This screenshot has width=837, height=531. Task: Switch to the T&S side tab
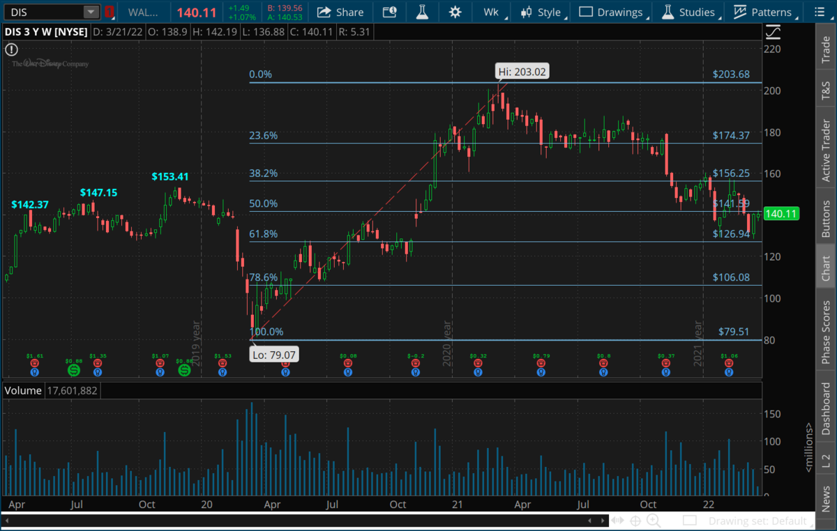click(x=826, y=91)
